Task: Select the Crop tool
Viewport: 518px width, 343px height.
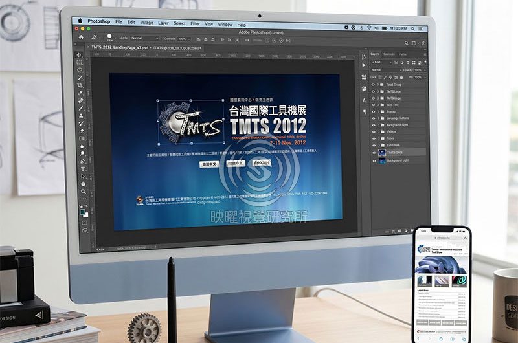Action: coord(80,85)
